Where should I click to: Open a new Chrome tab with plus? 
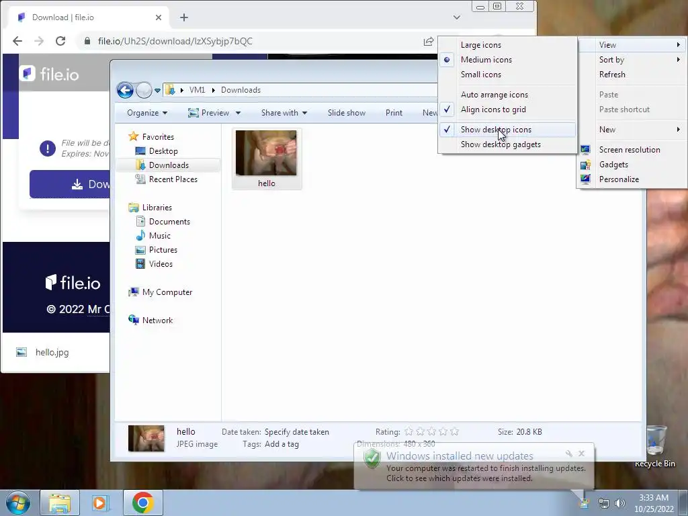coord(184,17)
